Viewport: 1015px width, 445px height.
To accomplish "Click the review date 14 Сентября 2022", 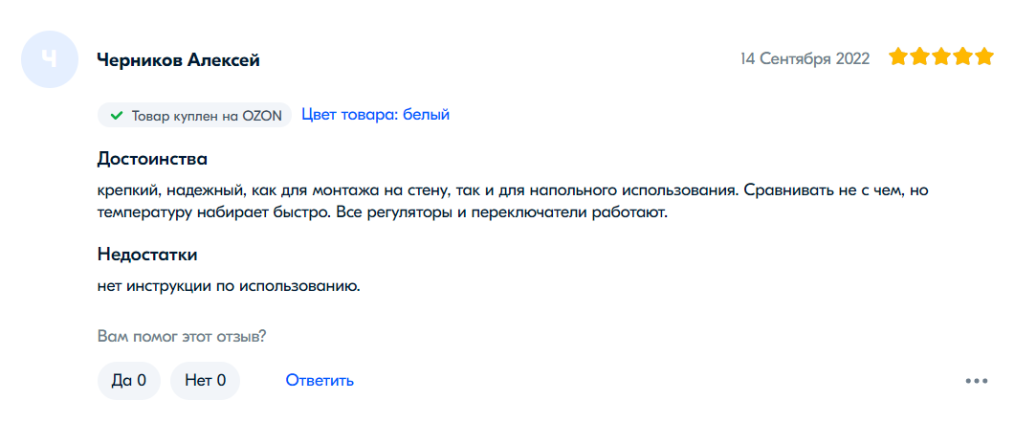I will click(805, 58).
